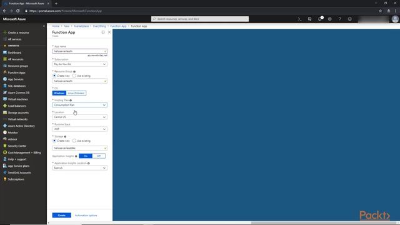Select Create new for Storage

tap(54, 141)
